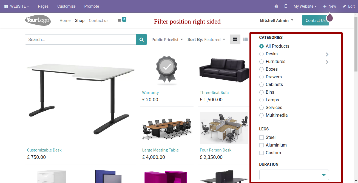Click the bug debug icon
Screen dimensions: 358x183
click(276, 6)
